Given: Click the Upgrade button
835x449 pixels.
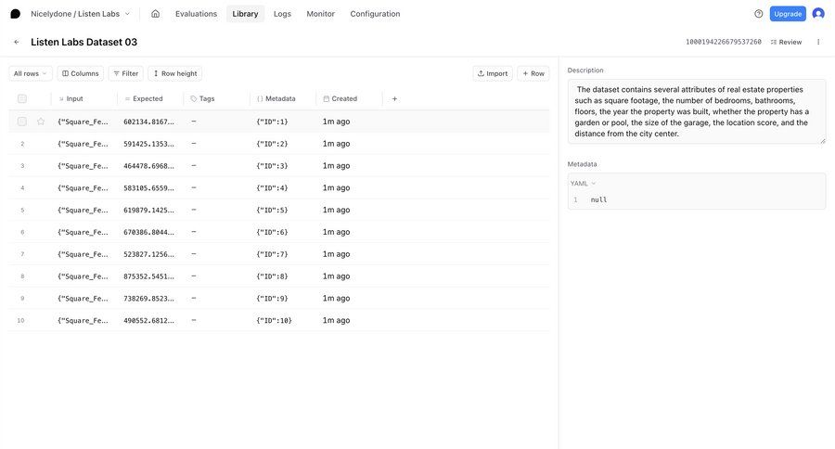Looking at the screenshot, I should point(788,14).
